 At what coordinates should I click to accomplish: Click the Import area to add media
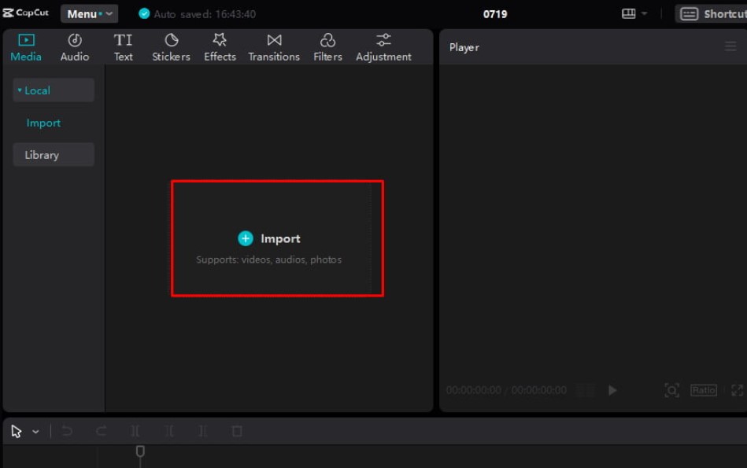[x=277, y=238]
